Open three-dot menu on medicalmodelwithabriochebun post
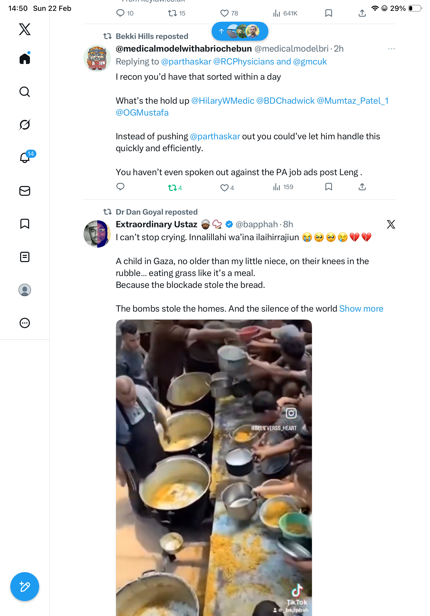 tap(391, 49)
